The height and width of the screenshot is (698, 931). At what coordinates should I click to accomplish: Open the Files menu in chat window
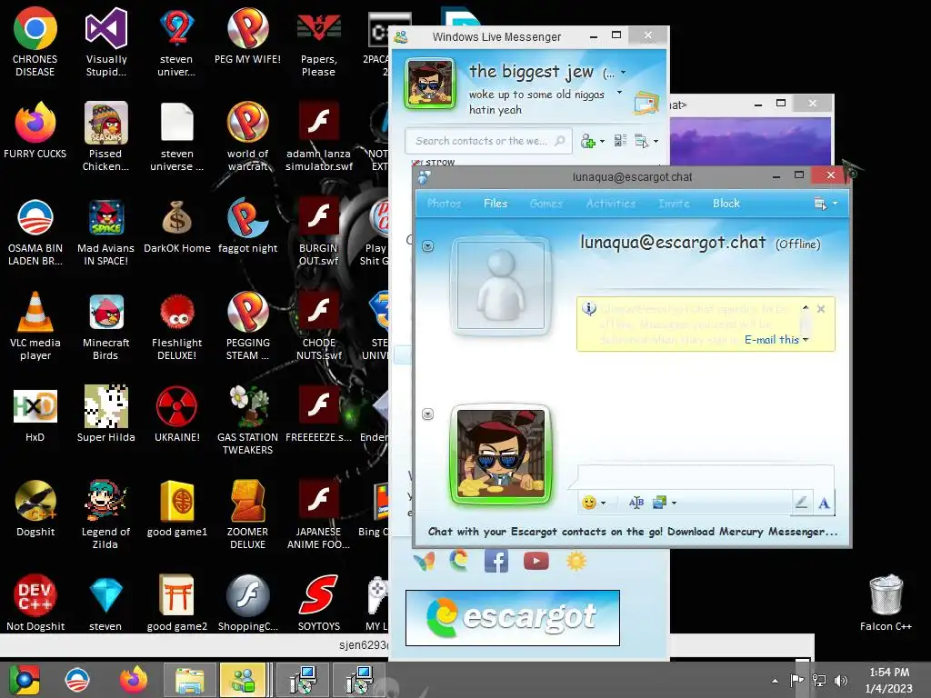pos(496,204)
